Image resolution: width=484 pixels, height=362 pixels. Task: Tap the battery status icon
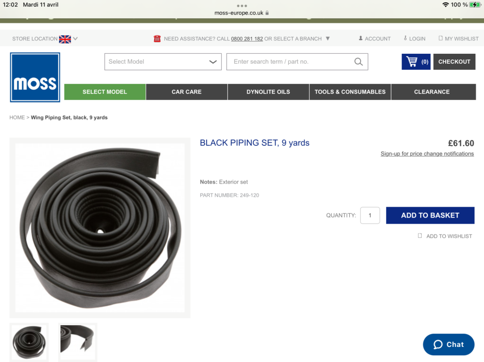475,5
